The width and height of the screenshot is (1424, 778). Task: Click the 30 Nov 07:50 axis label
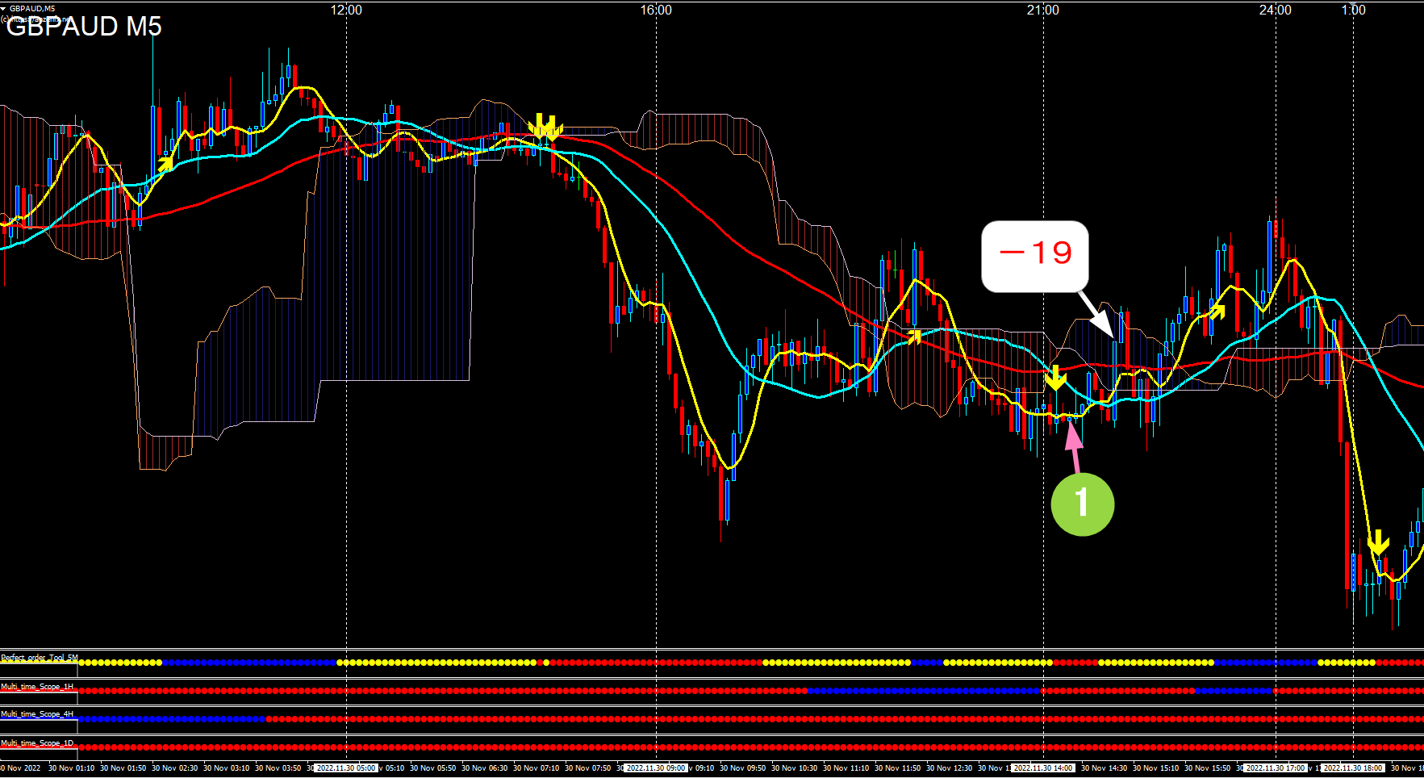[x=587, y=768]
